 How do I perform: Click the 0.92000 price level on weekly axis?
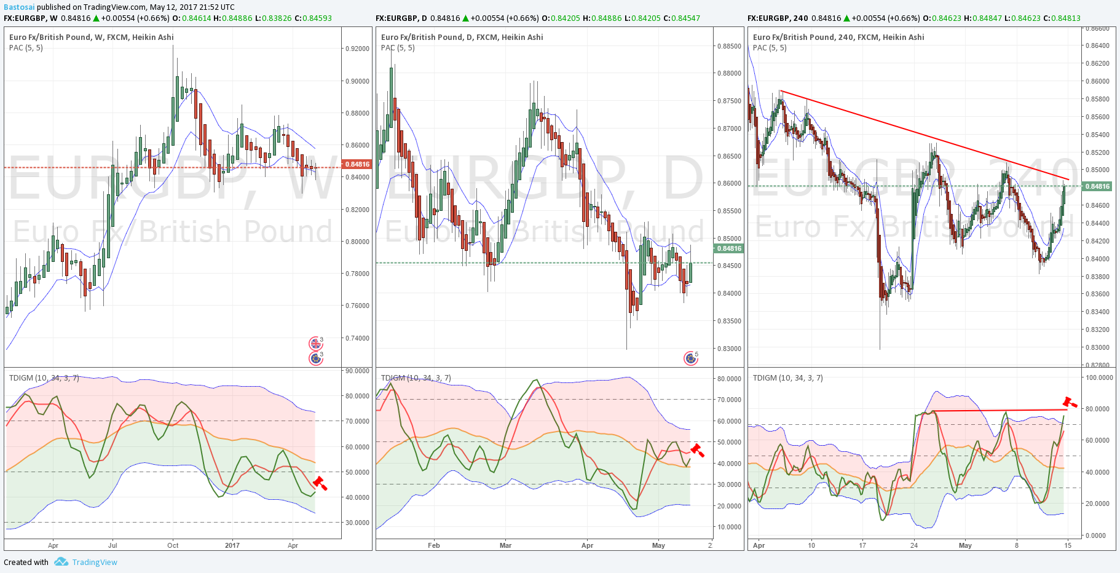pos(357,49)
